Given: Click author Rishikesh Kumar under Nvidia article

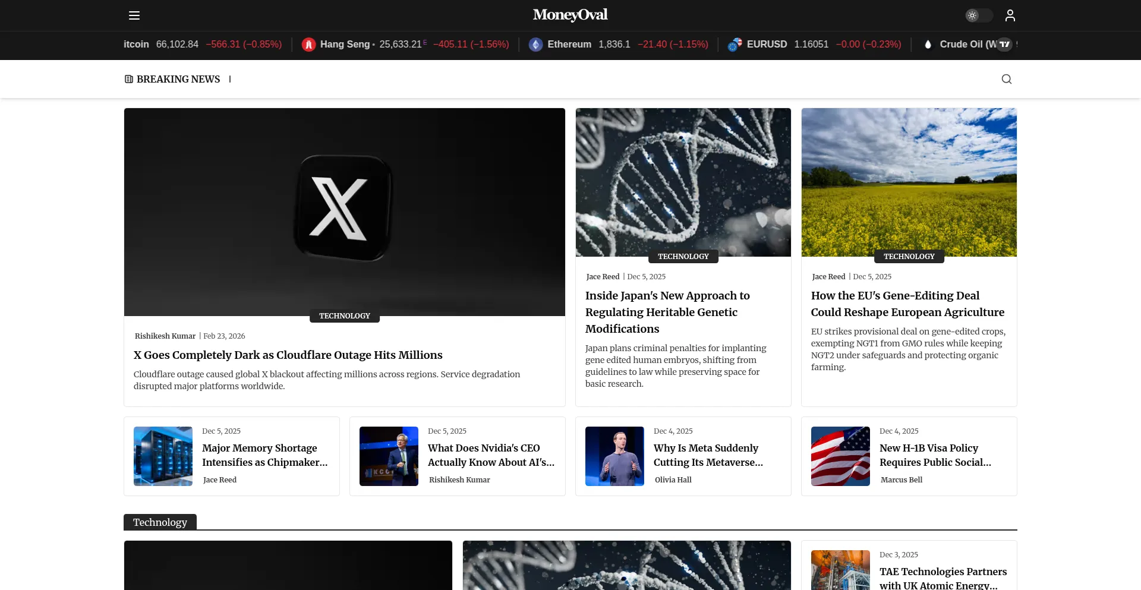Looking at the screenshot, I should (459, 480).
